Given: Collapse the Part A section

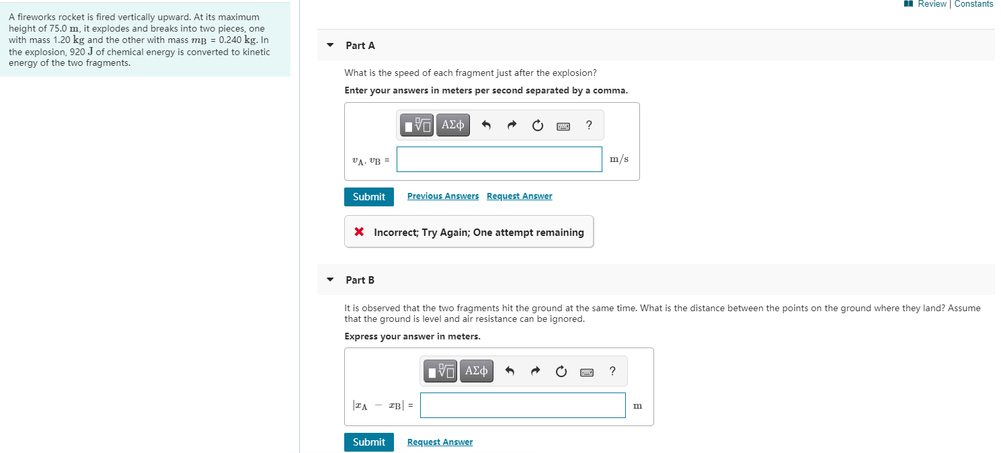Looking at the screenshot, I should click(329, 45).
